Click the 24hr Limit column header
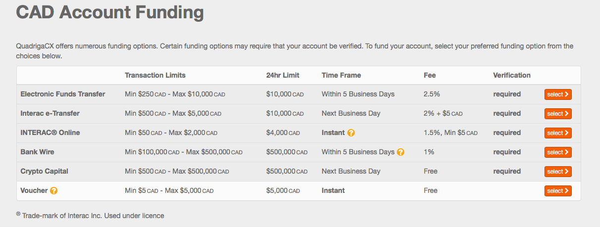The width and height of the screenshot is (600, 227). (282, 75)
